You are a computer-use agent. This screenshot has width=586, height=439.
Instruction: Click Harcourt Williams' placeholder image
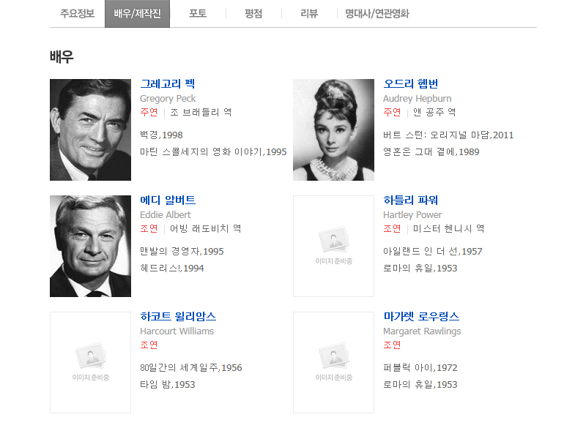click(90, 362)
